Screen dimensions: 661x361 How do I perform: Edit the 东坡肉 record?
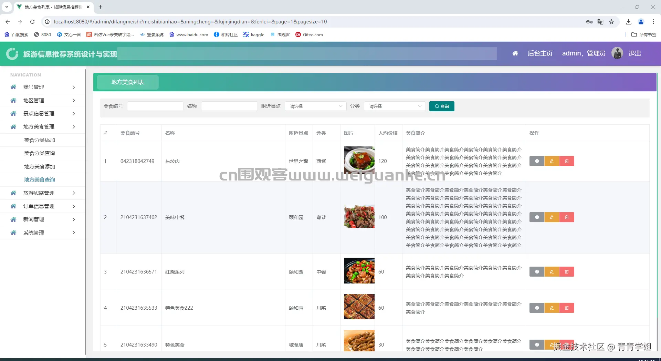pyautogui.click(x=552, y=161)
